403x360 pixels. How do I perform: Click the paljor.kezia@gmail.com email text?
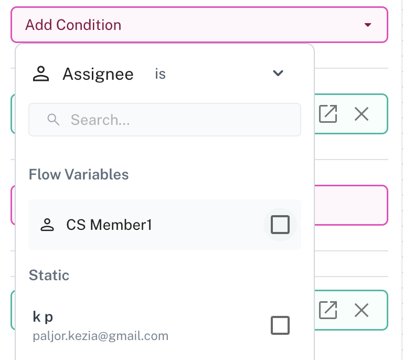click(x=100, y=335)
